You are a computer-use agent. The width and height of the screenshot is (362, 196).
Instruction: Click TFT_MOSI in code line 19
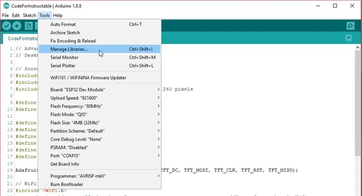pyautogui.click(x=197, y=170)
